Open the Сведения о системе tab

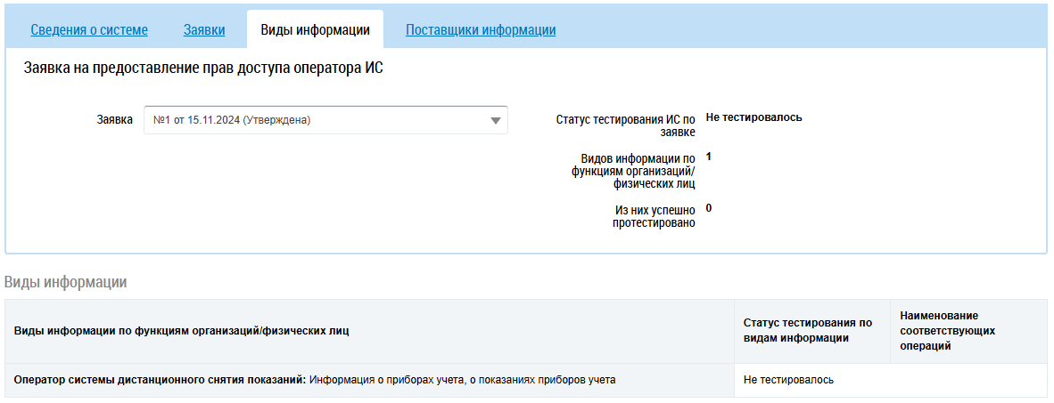point(89,30)
